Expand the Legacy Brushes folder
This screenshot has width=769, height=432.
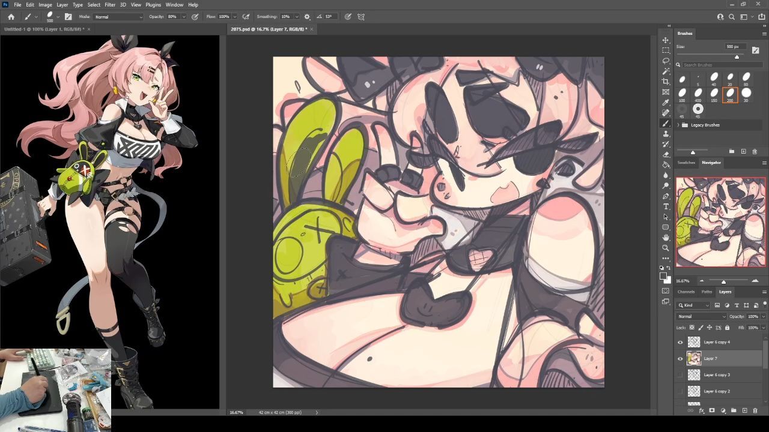678,125
